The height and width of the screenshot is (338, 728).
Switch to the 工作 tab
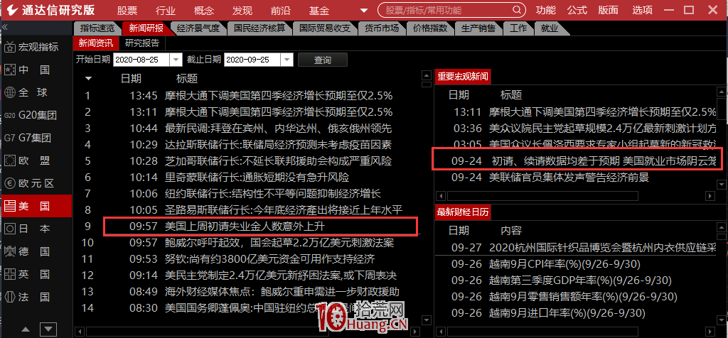click(518, 28)
